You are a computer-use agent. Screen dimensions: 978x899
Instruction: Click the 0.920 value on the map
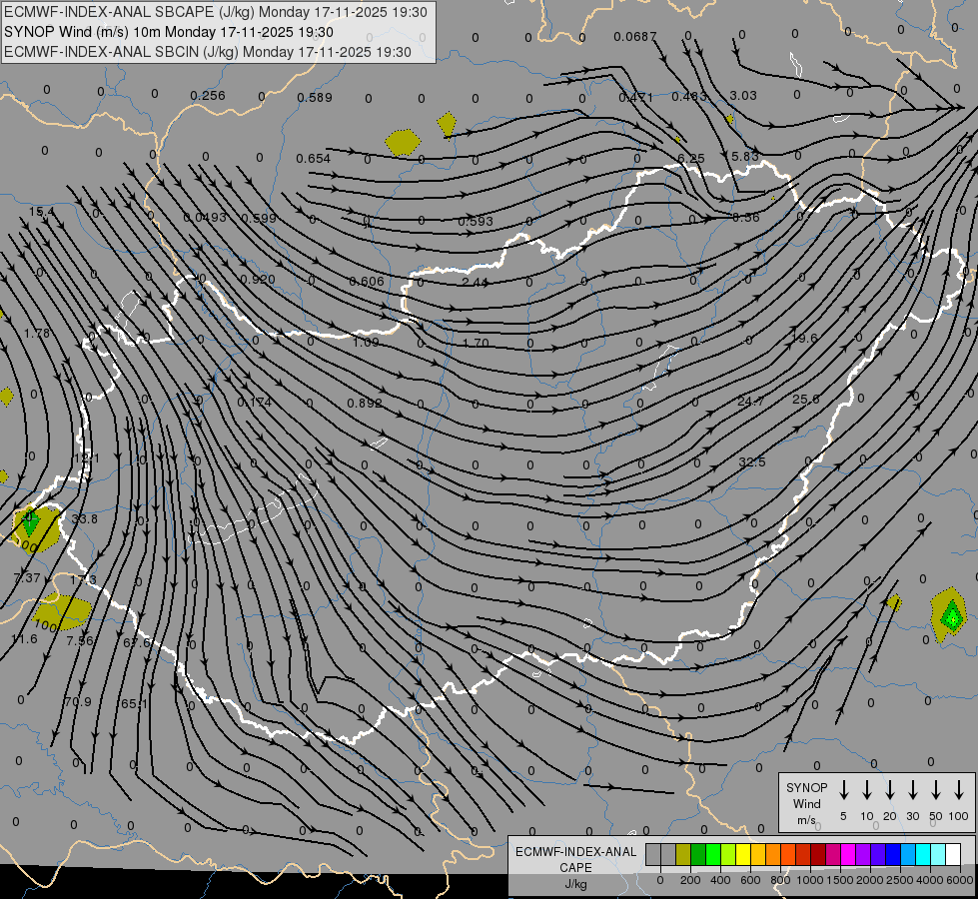point(258,279)
